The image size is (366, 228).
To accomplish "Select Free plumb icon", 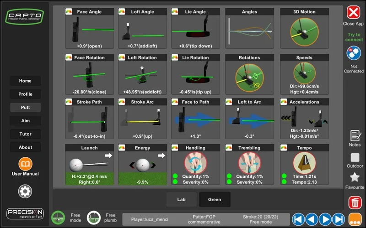I will (x=94, y=218).
